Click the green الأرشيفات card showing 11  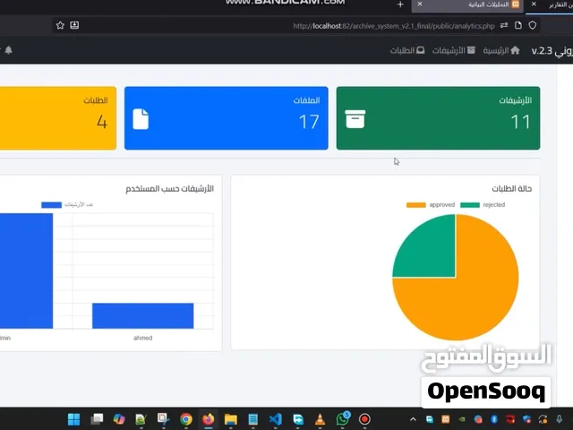pos(438,118)
